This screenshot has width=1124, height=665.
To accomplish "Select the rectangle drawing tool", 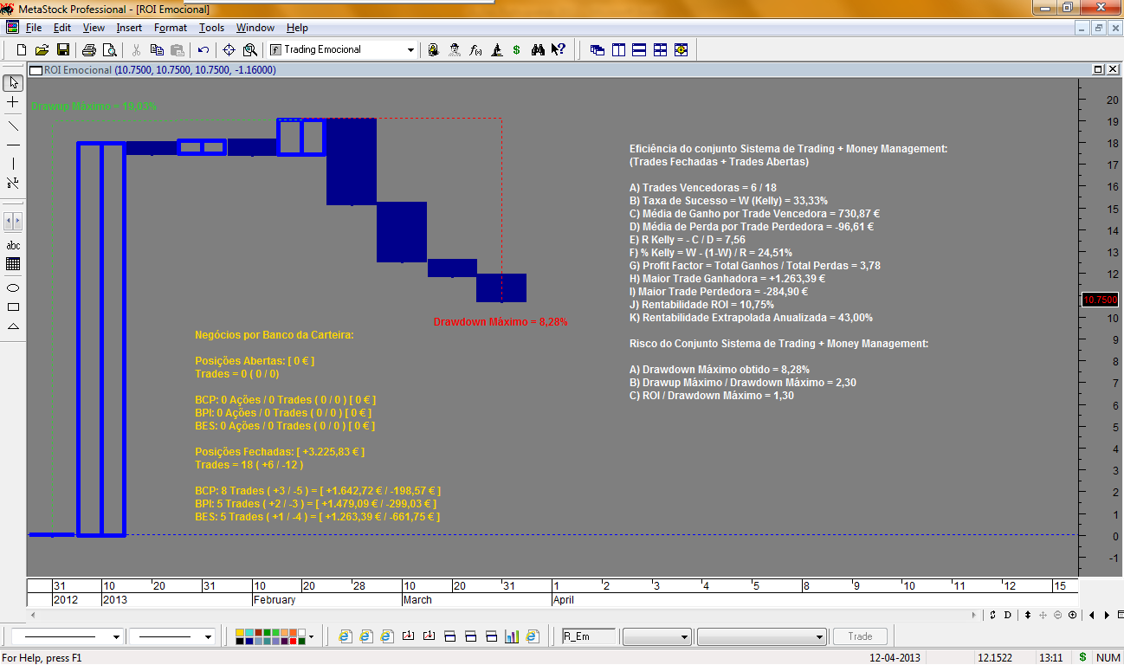I will tap(13, 307).
